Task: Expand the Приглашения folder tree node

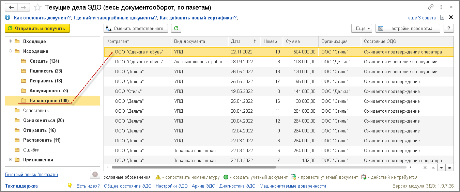Action: (x=10, y=160)
